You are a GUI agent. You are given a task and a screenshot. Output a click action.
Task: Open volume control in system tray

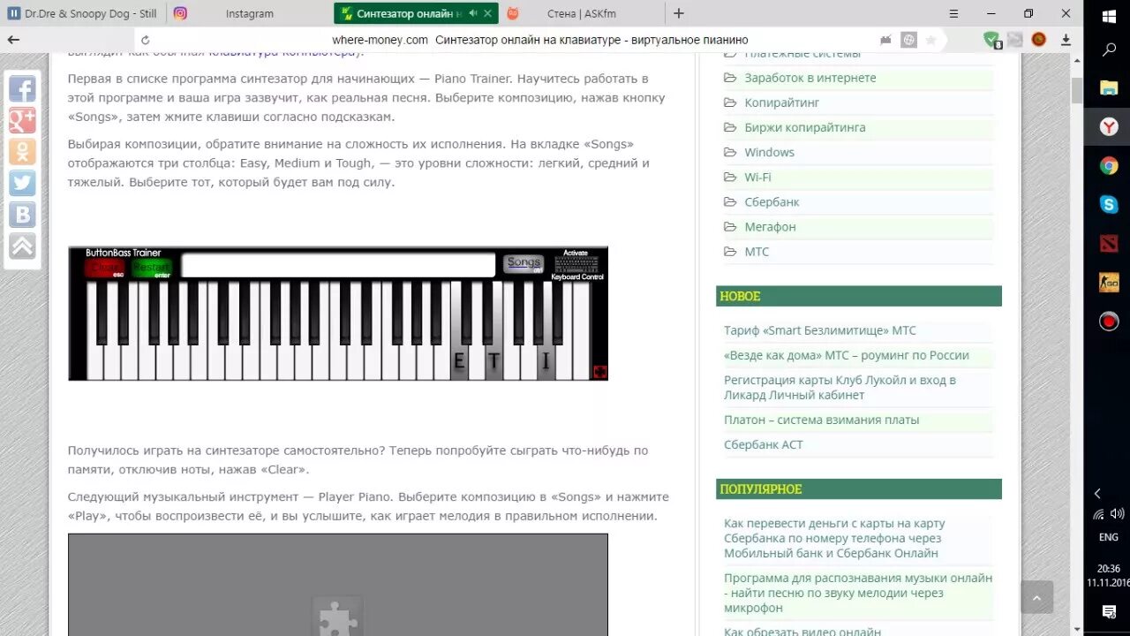tap(1118, 514)
